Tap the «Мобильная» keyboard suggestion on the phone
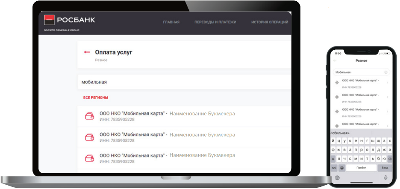The image size is (400, 189). coord(340,133)
